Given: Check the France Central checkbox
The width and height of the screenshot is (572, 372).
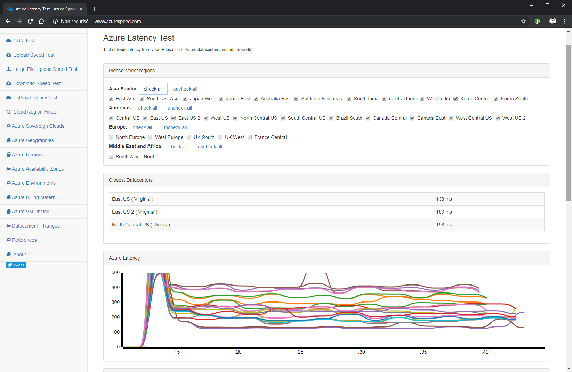Looking at the screenshot, I should (x=250, y=137).
